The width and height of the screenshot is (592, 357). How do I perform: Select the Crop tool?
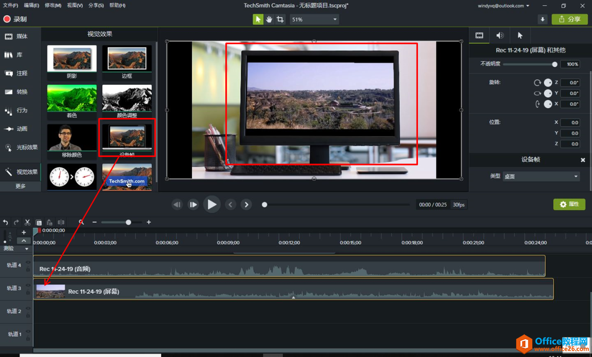(x=280, y=19)
